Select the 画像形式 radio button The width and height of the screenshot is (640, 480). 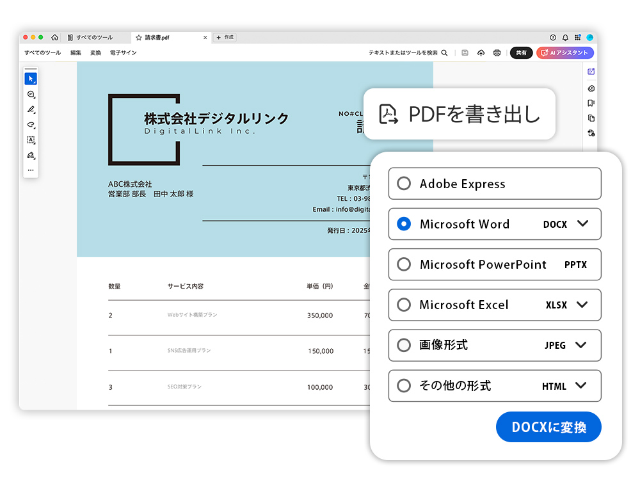tap(404, 346)
